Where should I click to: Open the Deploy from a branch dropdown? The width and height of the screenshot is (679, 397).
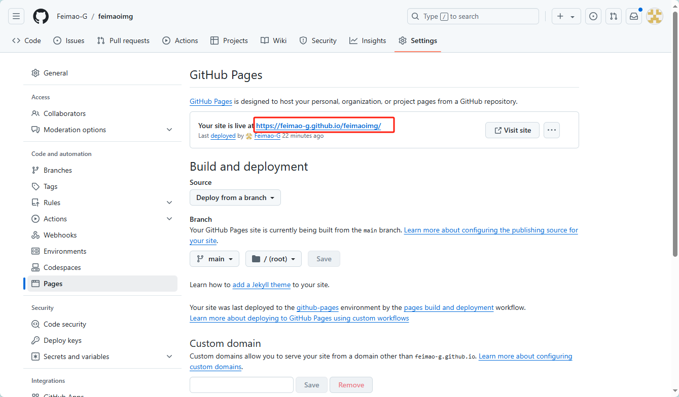pyautogui.click(x=235, y=197)
